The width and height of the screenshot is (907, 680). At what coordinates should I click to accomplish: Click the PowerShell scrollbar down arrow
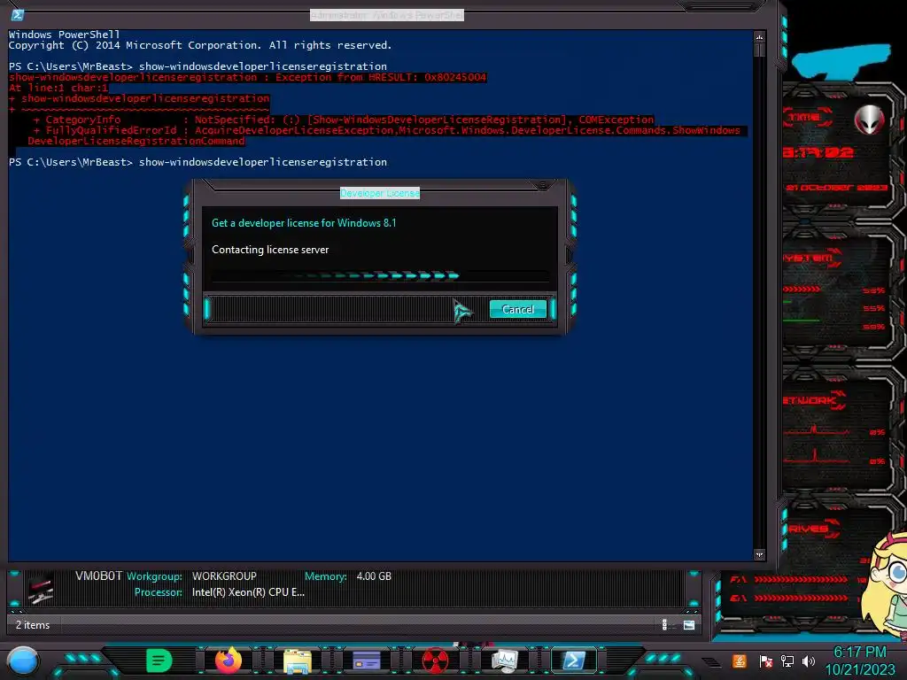pos(759,554)
